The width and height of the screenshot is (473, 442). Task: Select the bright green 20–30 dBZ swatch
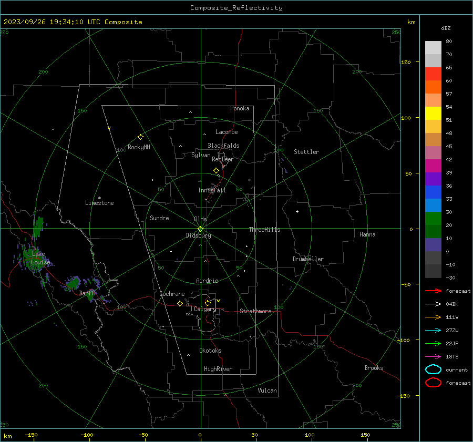pyautogui.click(x=433, y=219)
